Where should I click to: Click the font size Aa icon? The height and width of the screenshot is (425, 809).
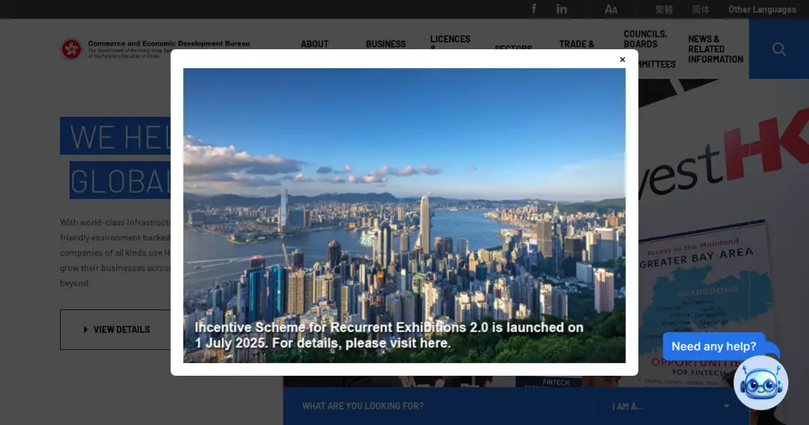(611, 9)
